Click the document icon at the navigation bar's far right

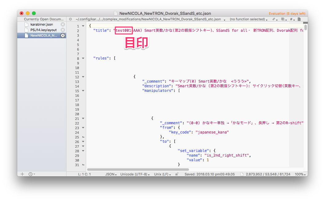pyautogui.click(x=299, y=19)
